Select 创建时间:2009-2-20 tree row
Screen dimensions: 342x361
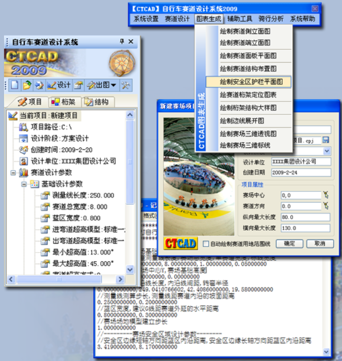[x=62, y=150]
